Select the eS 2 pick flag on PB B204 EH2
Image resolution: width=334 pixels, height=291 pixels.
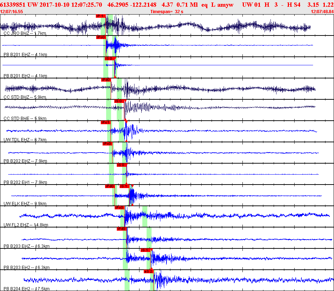pos(148,271)
